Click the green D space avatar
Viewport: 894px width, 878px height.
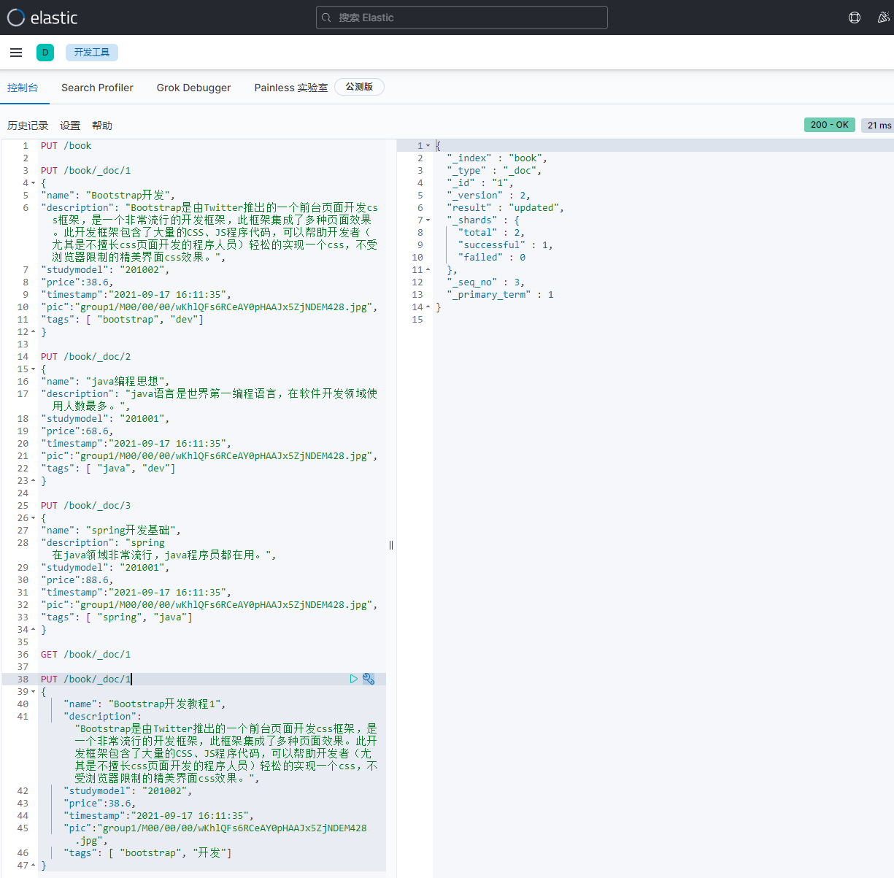[45, 53]
